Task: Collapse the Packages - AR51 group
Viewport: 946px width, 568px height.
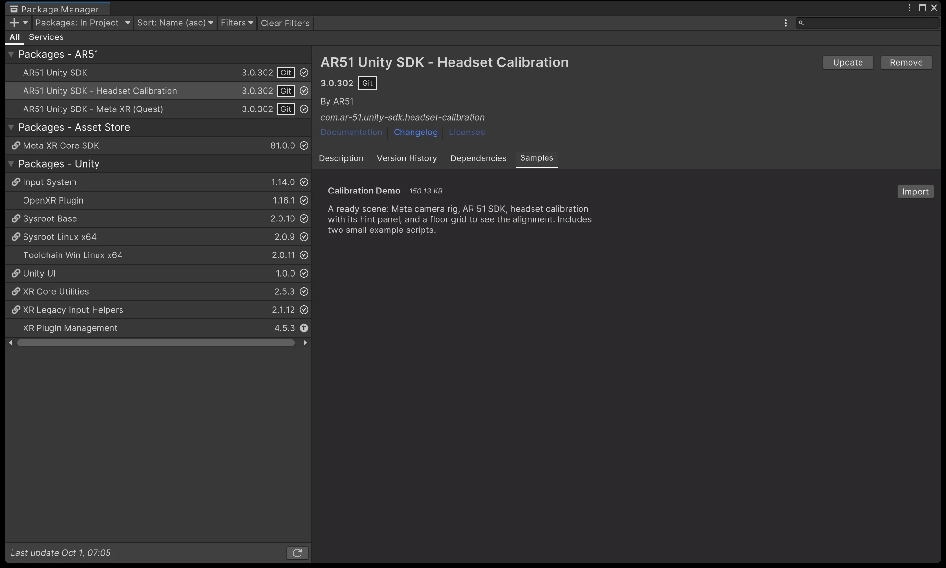Action: pyautogui.click(x=11, y=55)
